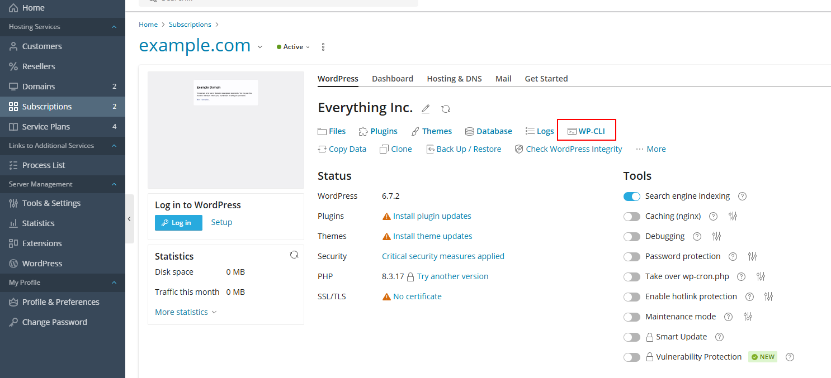Open the Active status dropdown

(294, 47)
